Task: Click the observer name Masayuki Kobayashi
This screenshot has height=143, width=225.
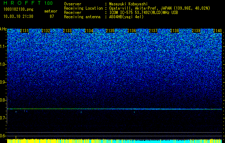Action: click(x=128, y=4)
